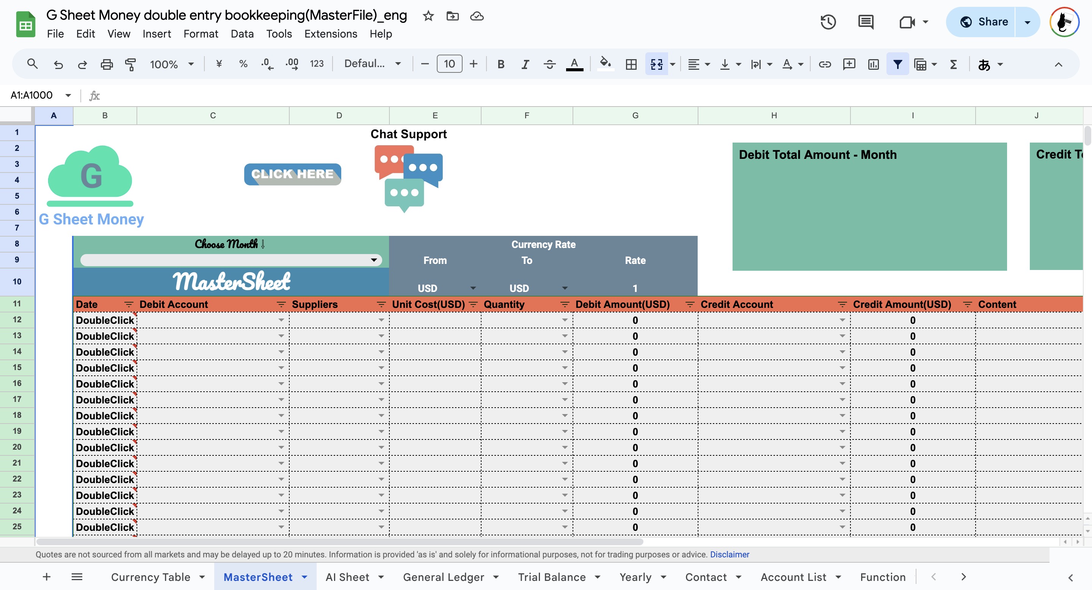Switch to the Trial Balance tab
The image size is (1092, 590).
click(552, 577)
